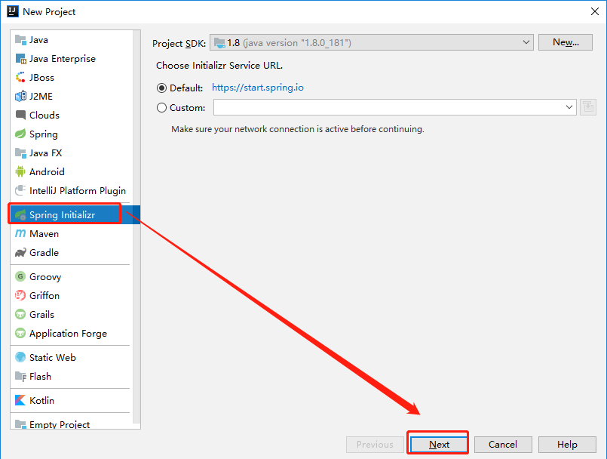Screen dimensions: 607x459
Task: Choose Android project type
Action: [70, 171]
